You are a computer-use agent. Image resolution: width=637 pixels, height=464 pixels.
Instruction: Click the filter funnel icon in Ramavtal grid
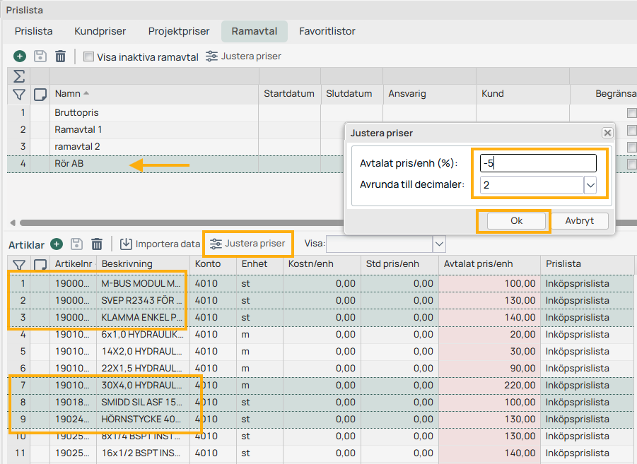(19, 94)
